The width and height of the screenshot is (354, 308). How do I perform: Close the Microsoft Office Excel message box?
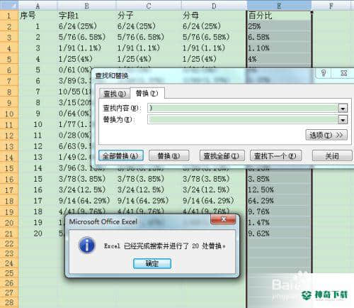tap(223, 219)
